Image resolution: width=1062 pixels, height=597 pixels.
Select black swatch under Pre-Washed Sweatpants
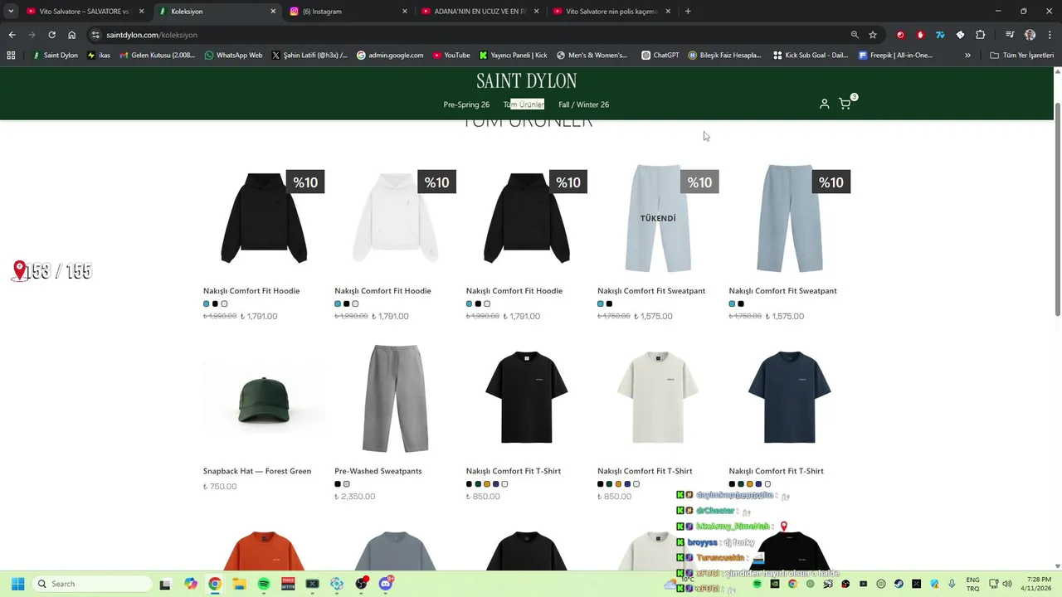338,484
